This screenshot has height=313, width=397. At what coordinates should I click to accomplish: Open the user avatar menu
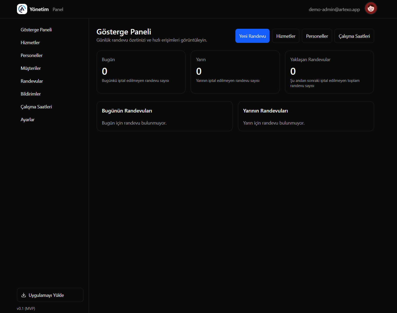tap(371, 8)
